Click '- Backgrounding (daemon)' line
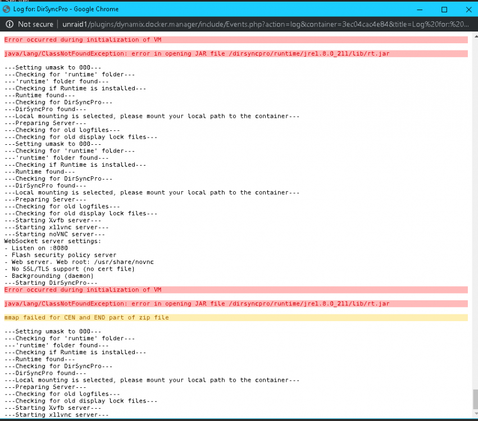 click(x=49, y=276)
